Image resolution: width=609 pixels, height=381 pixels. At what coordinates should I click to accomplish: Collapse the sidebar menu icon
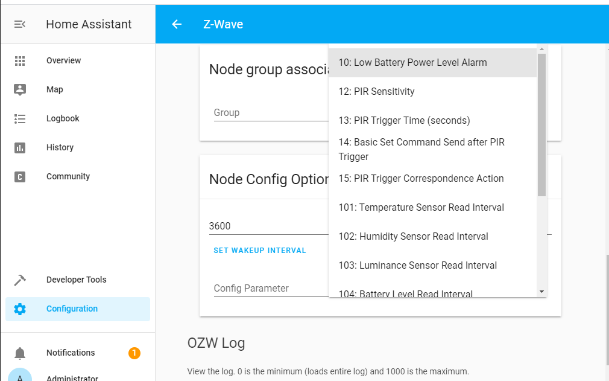(20, 24)
